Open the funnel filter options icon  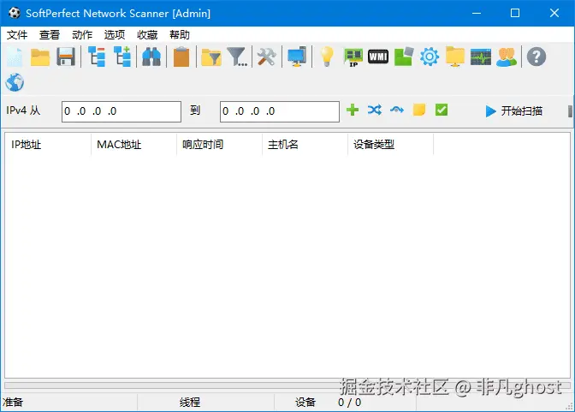(x=237, y=57)
